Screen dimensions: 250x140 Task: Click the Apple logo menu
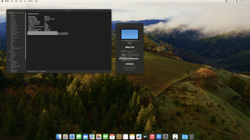(x=2, y=1)
